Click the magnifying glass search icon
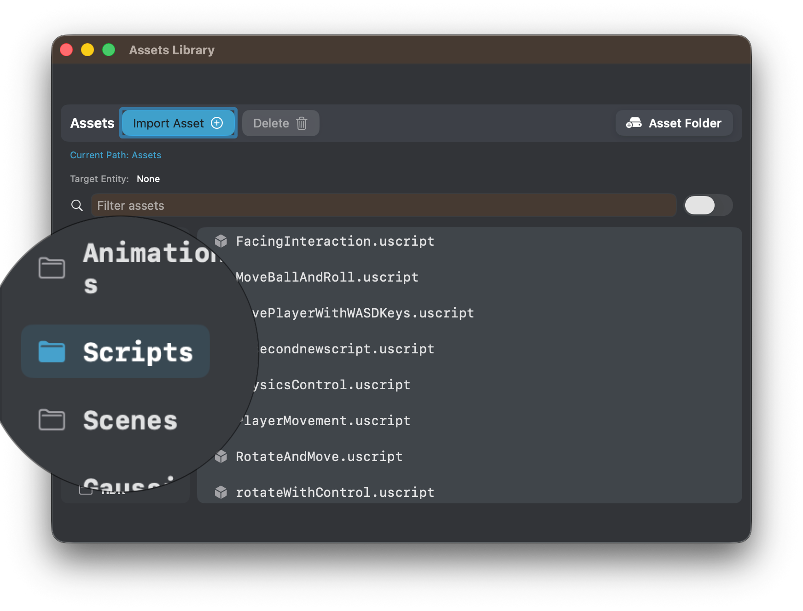Image resolution: width=803 pixels, height=611 pixels. [77, 205]
